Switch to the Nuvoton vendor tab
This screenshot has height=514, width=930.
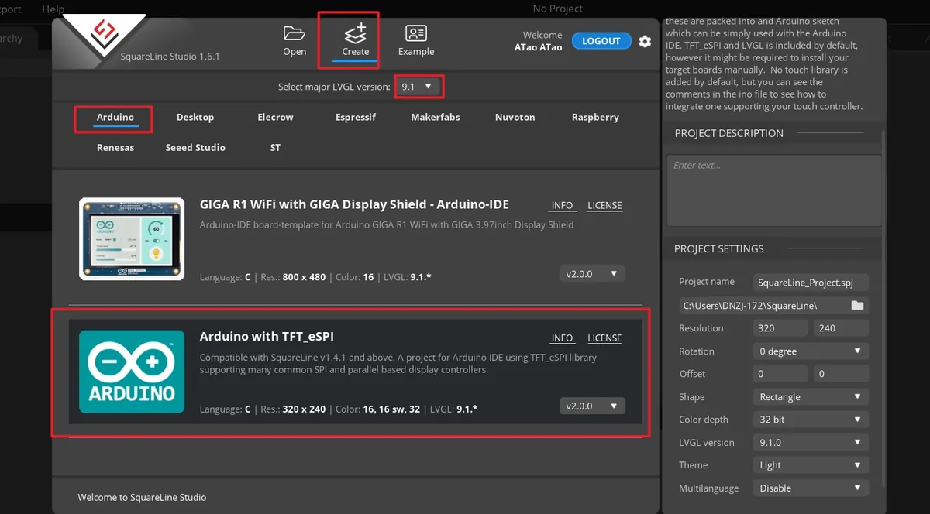pos(515,118)
